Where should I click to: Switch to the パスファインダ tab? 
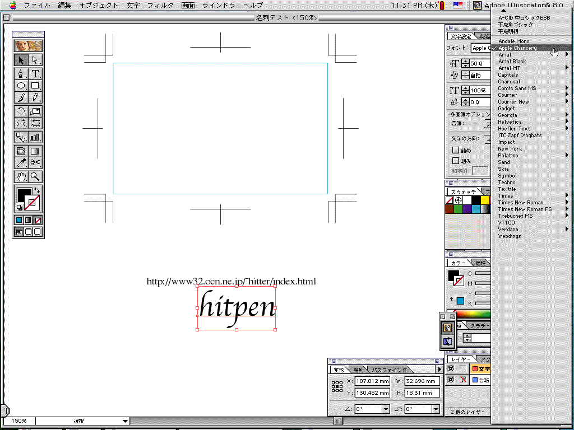[x=389, y=370]
